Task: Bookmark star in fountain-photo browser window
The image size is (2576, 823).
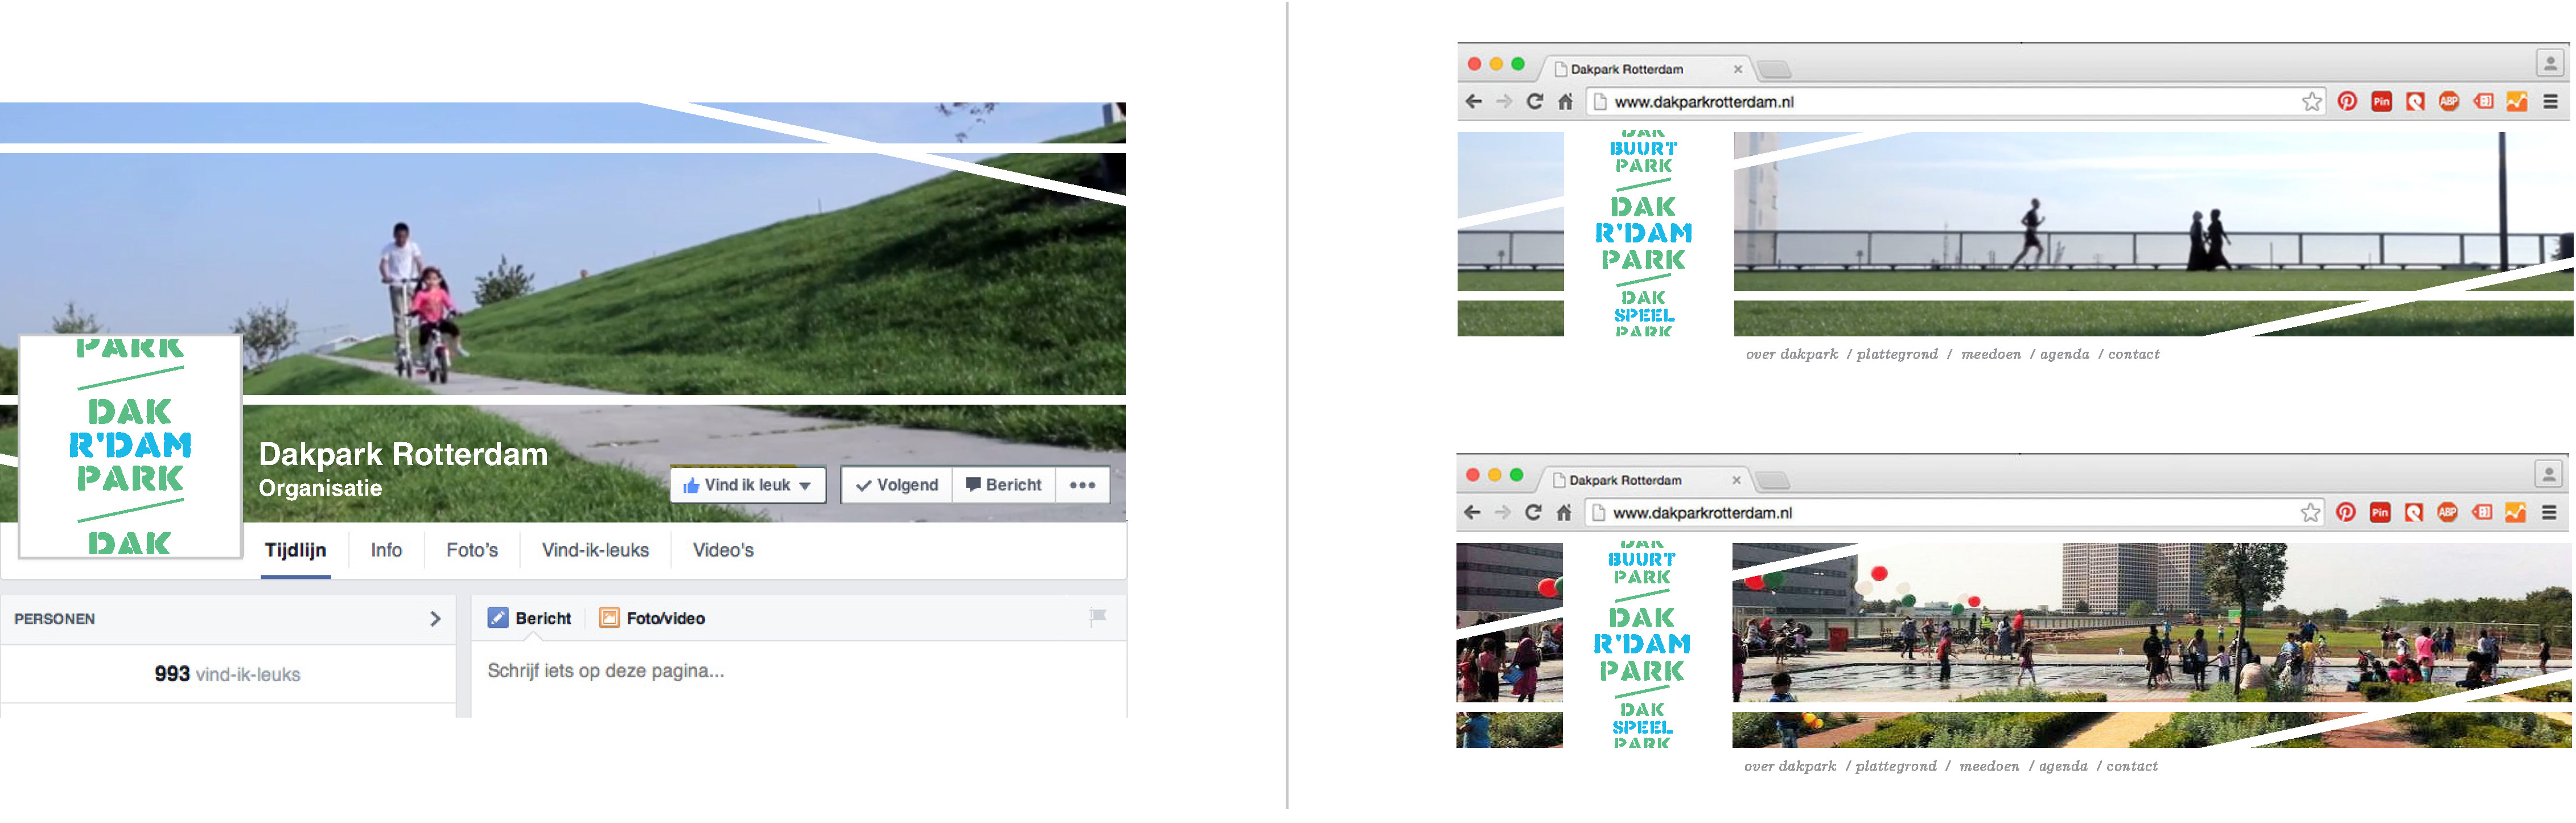Action: [2310, 512]
